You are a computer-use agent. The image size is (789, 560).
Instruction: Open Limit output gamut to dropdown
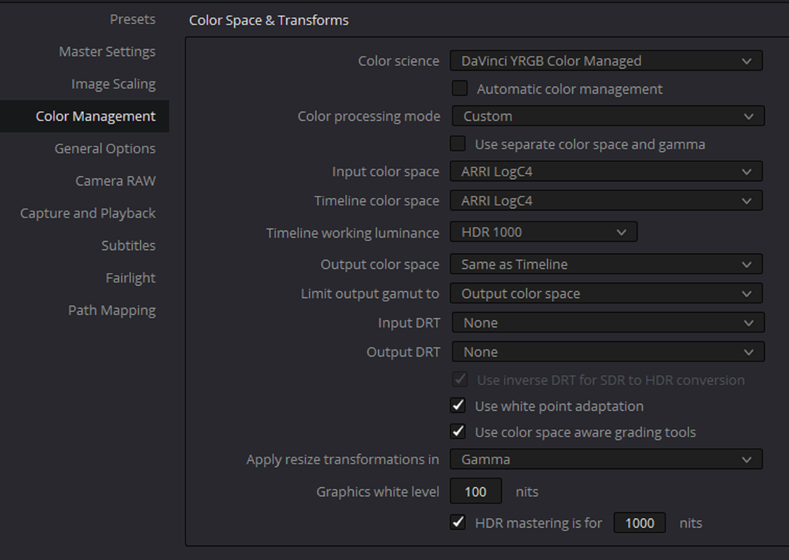click(x=606, y=293)
